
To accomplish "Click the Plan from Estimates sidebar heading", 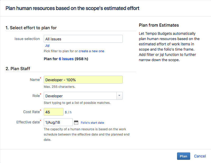I will tap(159, 25).
